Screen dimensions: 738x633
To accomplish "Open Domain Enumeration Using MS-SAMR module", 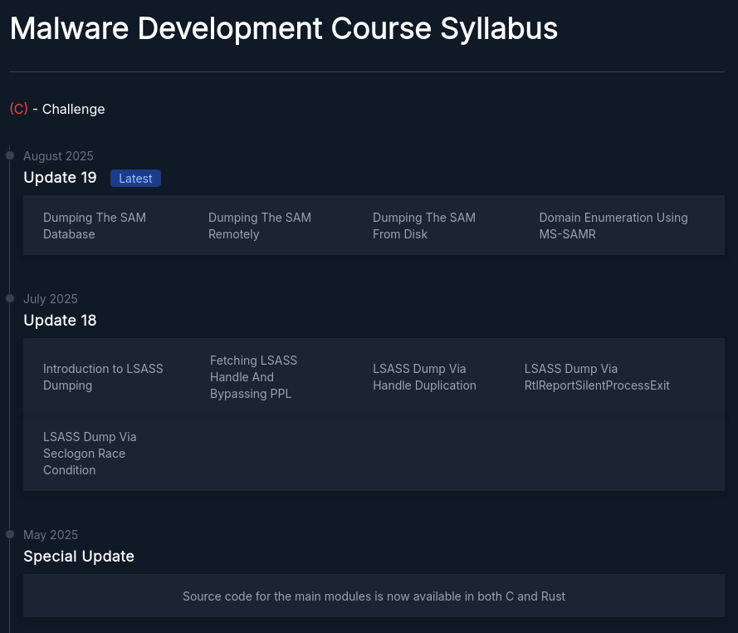I will point(613,226).
